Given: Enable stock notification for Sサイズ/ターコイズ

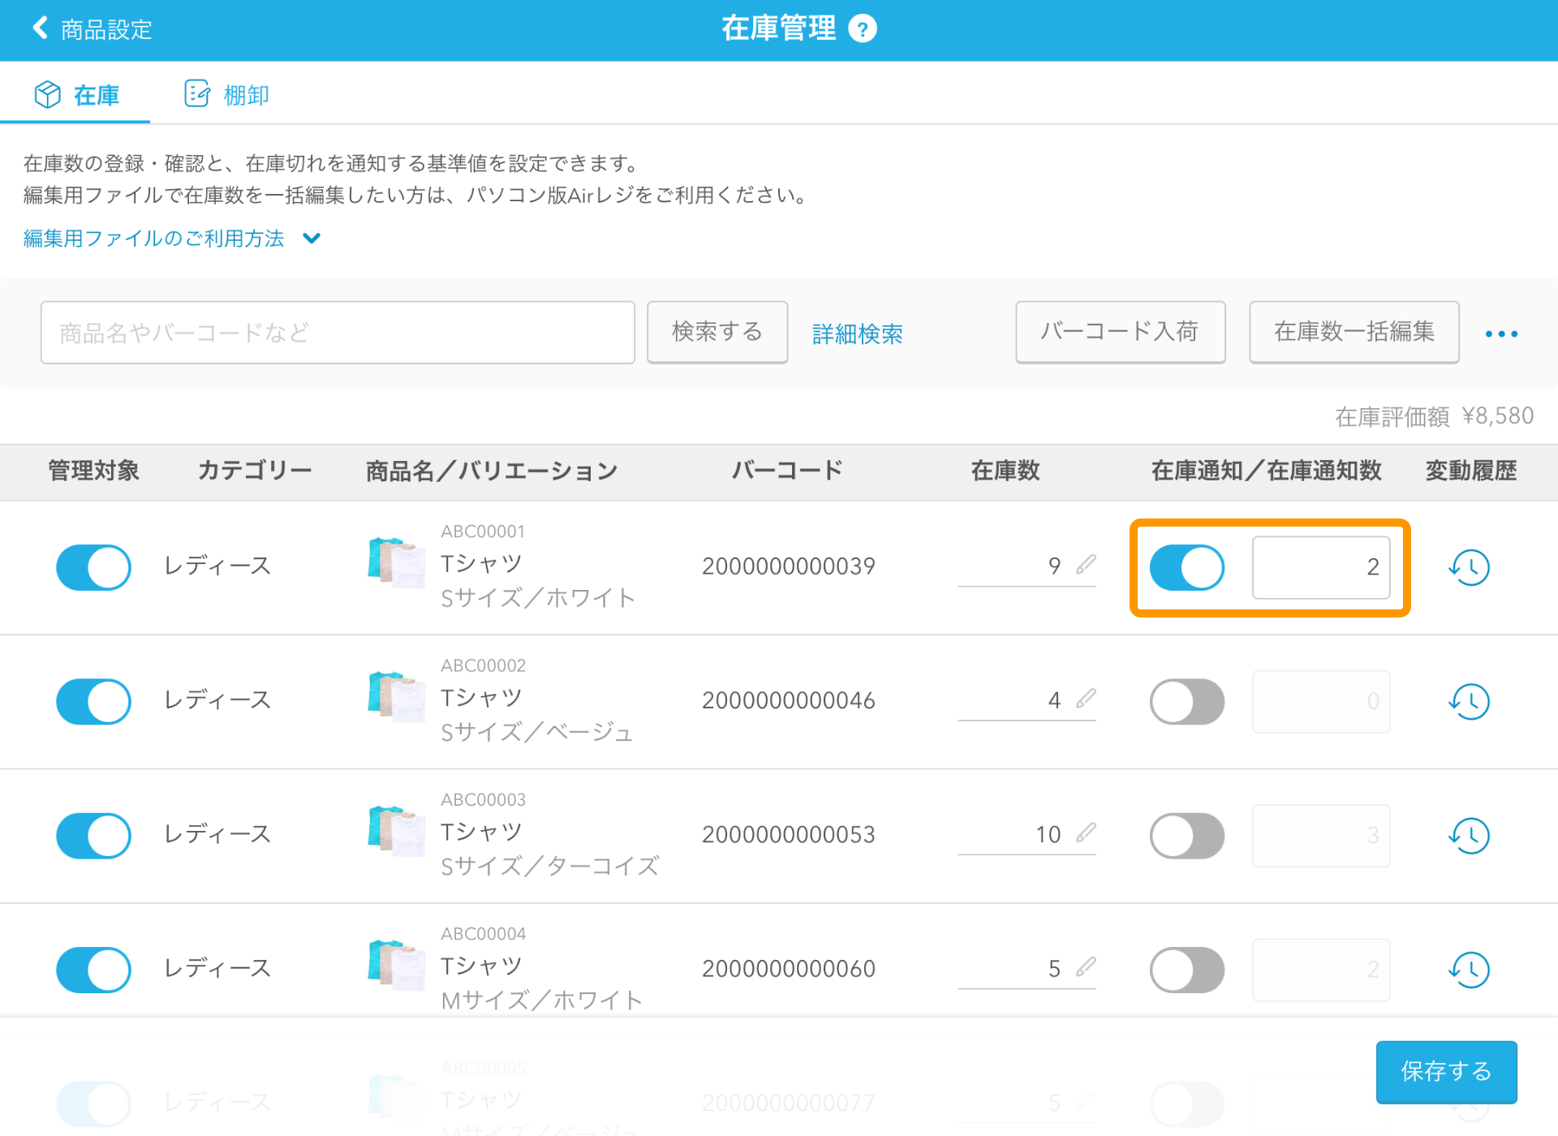Looking at the screenshot, I should coord(1186,835).
